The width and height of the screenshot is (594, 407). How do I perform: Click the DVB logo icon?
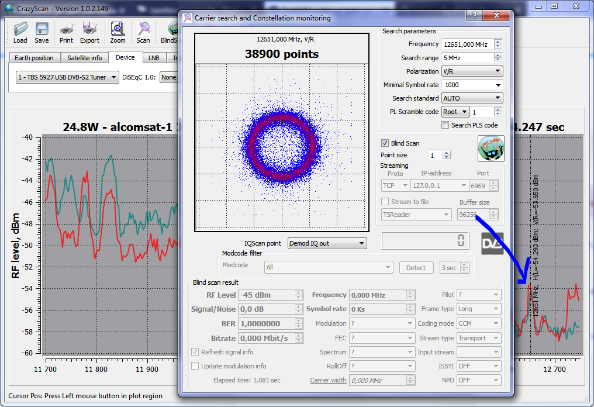pos(492,243)
